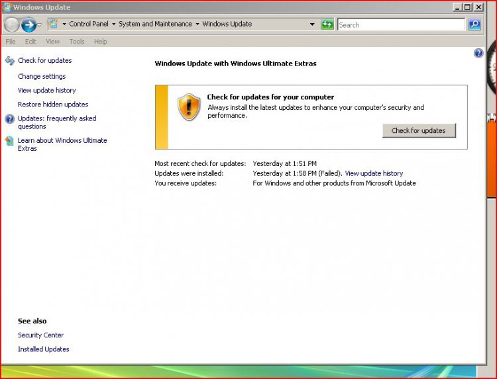Open the Edit menu
Screen dimensions: 497x379
click(x=30, y=42)
